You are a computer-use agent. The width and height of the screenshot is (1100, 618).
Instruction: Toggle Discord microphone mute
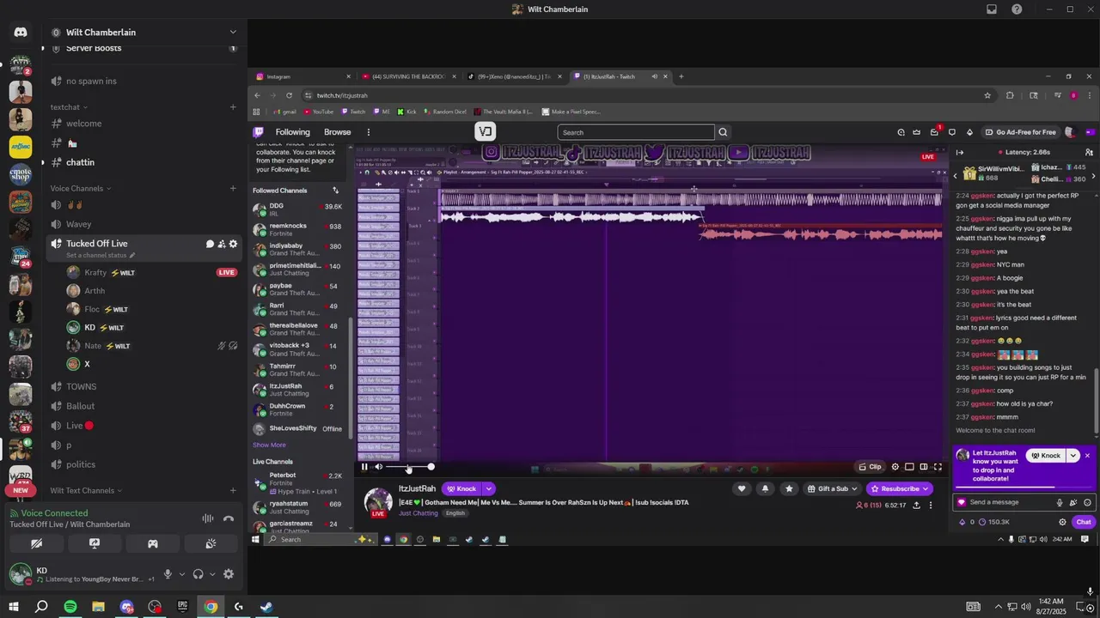(168, 574)
